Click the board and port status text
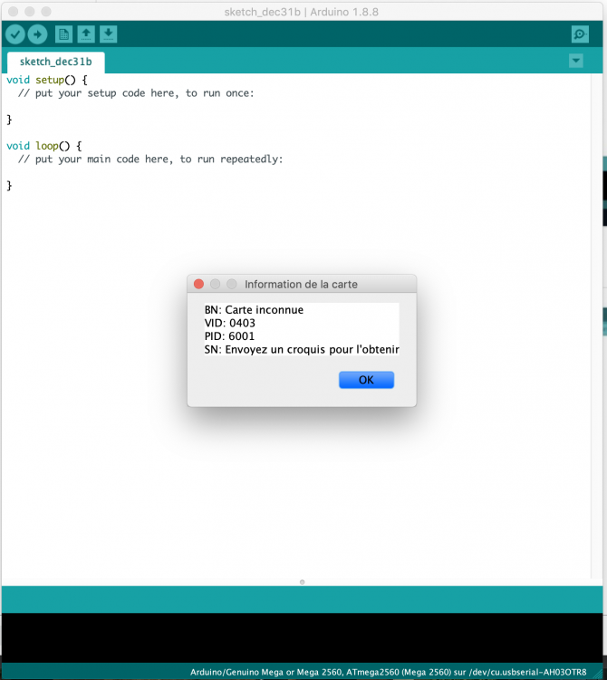 [388, 672]
